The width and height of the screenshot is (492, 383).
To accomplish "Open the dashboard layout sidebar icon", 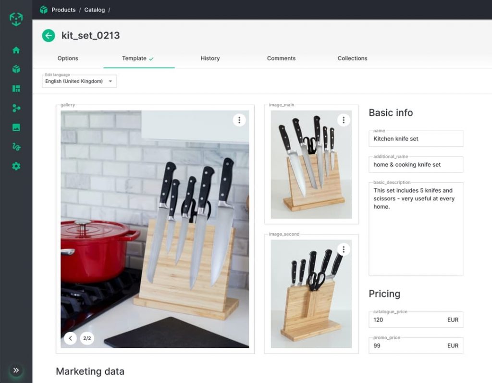I will (16, 88).
